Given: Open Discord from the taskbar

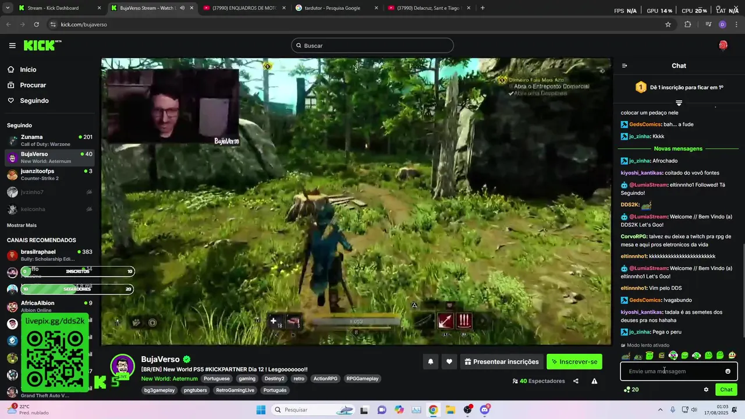Looking at the screenshot, I should point(485,410).
